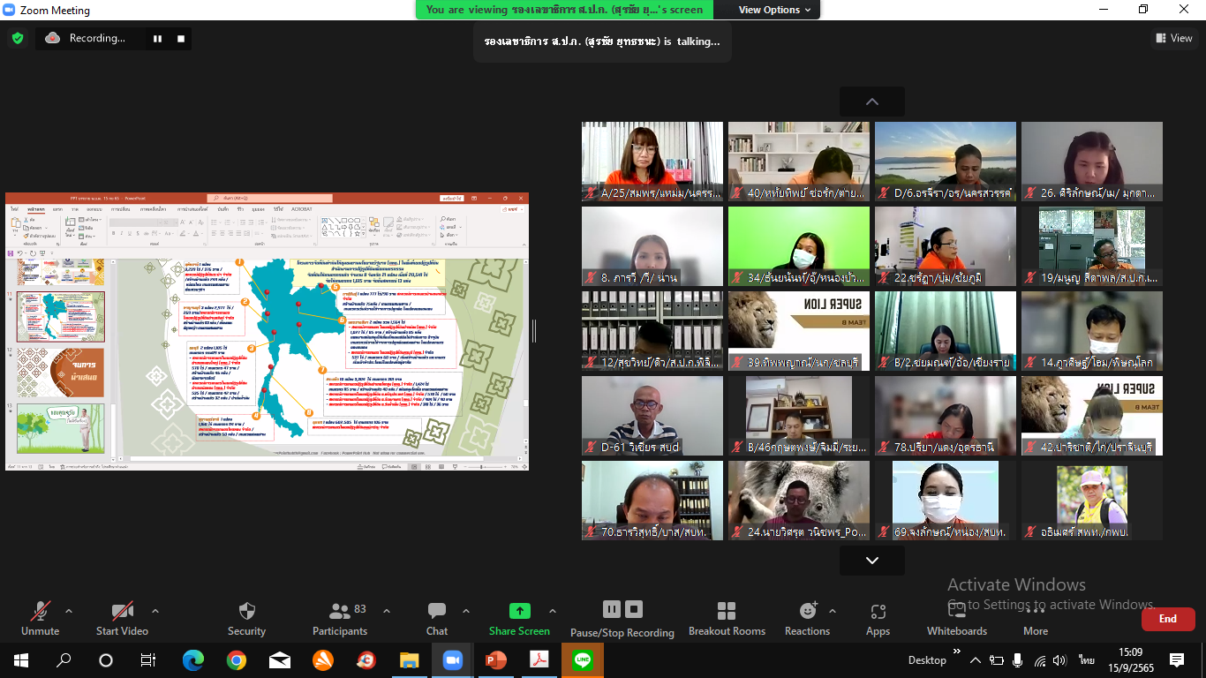Open the Windows Start menu
This screenshot has width=1206, height=678.
(20, 659)
